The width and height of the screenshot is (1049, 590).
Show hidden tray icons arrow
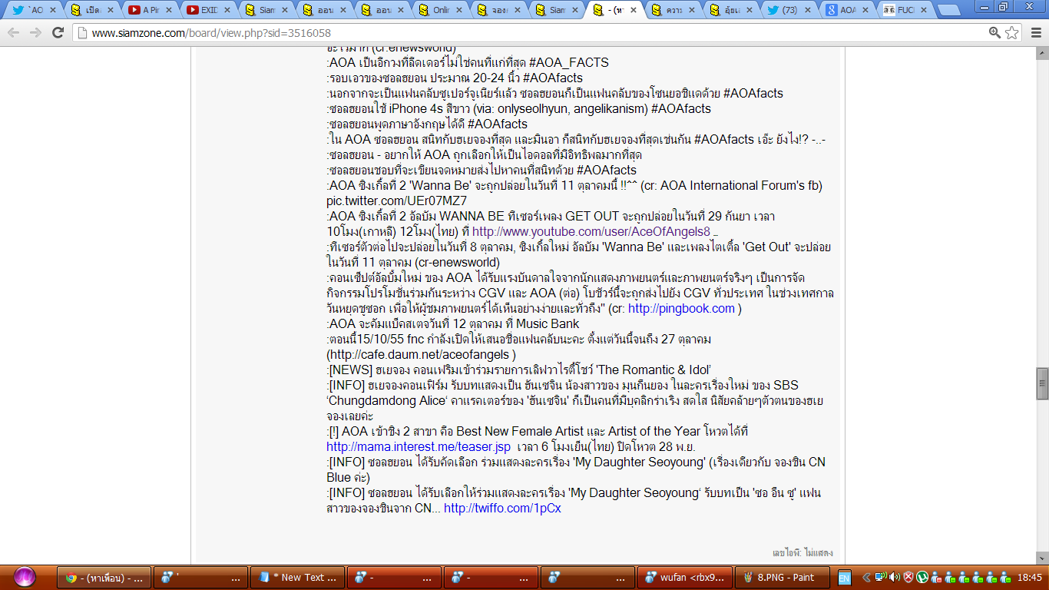867,578
